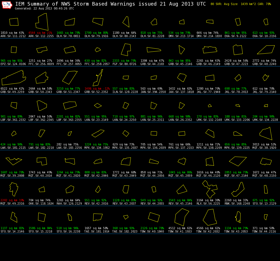Click the red '2202 sq km 19%' value

pyautogui.click(x=12, y=200)
